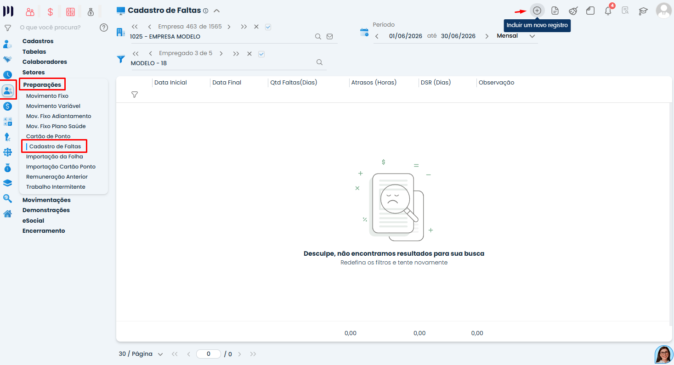Open the user profile avatar at top right

tap(663, 11)
